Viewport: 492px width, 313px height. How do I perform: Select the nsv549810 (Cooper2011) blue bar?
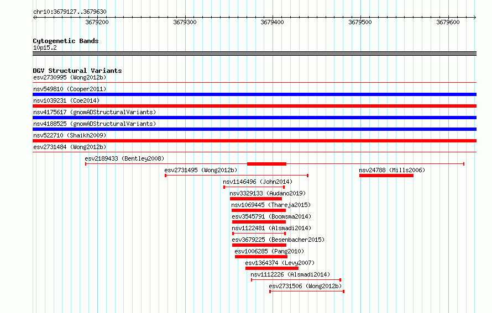pyautogui.click(x=254, y=94)
